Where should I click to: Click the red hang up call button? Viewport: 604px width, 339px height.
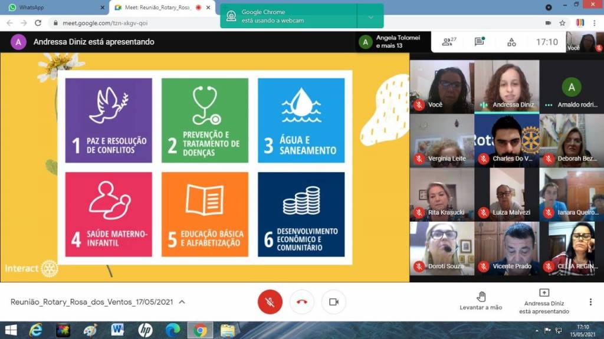click(x=302, y=302)
